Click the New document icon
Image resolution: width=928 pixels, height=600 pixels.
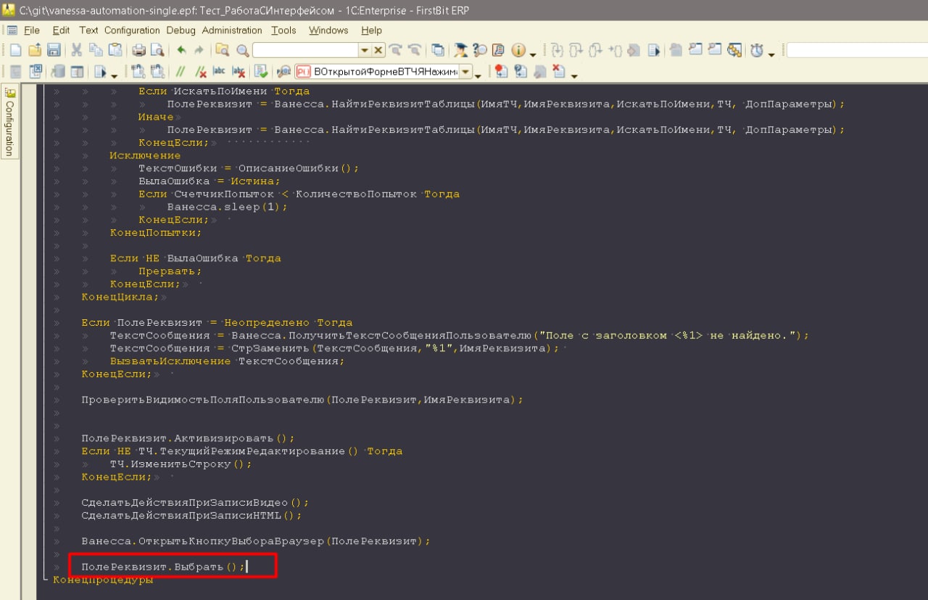pos(15,50)
